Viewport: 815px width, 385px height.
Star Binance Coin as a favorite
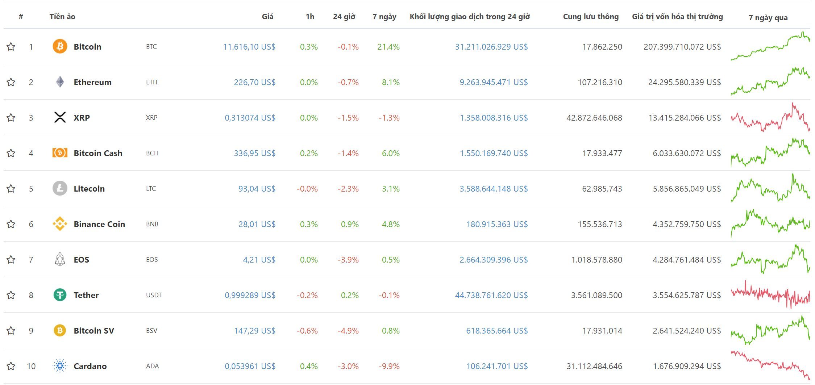11,224
